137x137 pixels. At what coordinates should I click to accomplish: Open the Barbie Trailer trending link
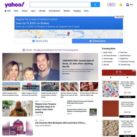(108, 52)
